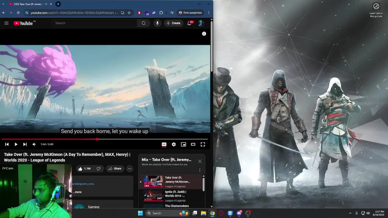
Task: Open the YouTube guide hamburger menu
Action: tap(6, 23)
